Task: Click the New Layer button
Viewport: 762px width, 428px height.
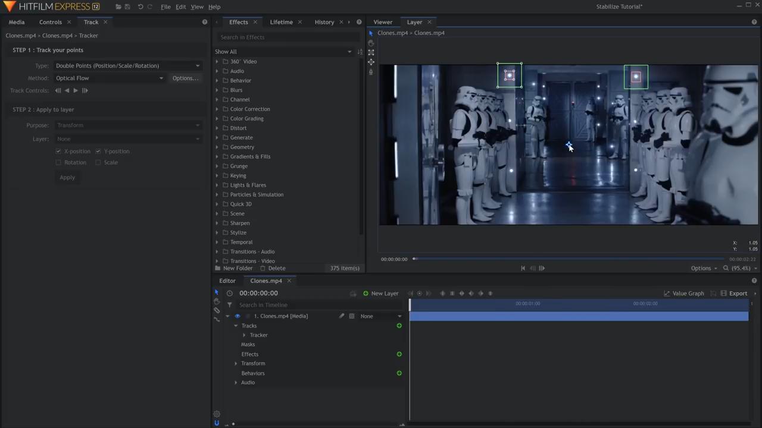Action: tap(380, 293)
